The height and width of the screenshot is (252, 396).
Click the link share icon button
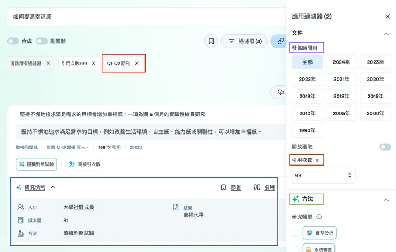tap(280, 41)
